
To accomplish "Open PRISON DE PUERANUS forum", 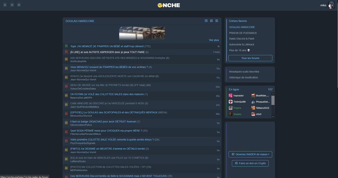I will [243, 33].
